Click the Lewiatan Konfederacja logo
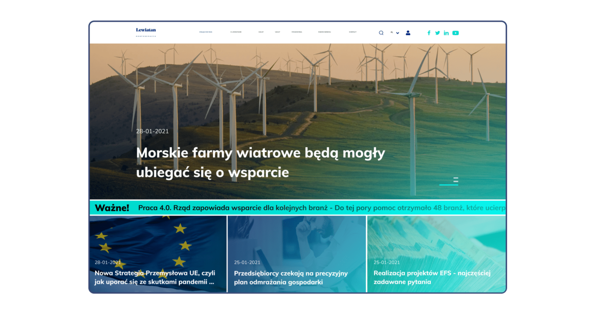This screenshot has width=595, height=315. [146, 32]
